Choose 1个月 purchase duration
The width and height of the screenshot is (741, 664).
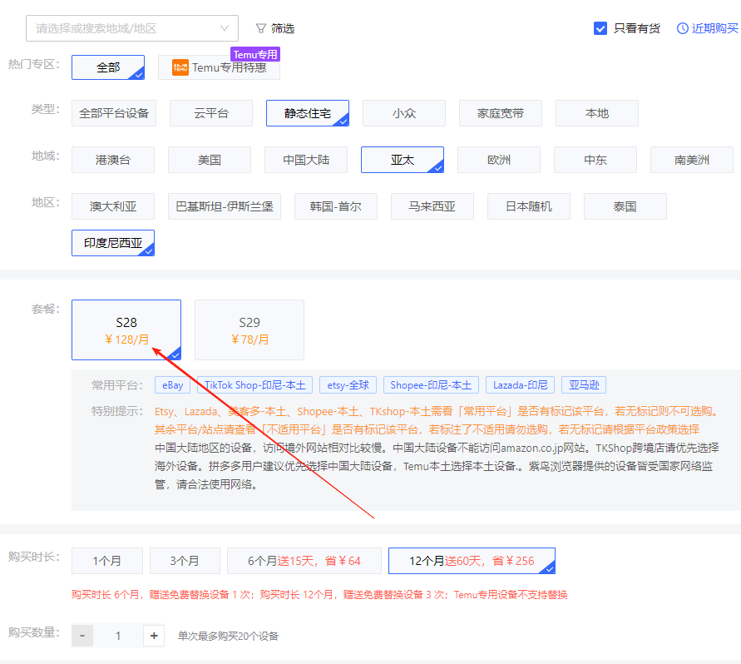[x=107, y=561]
